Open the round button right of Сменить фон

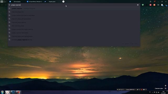166,88
